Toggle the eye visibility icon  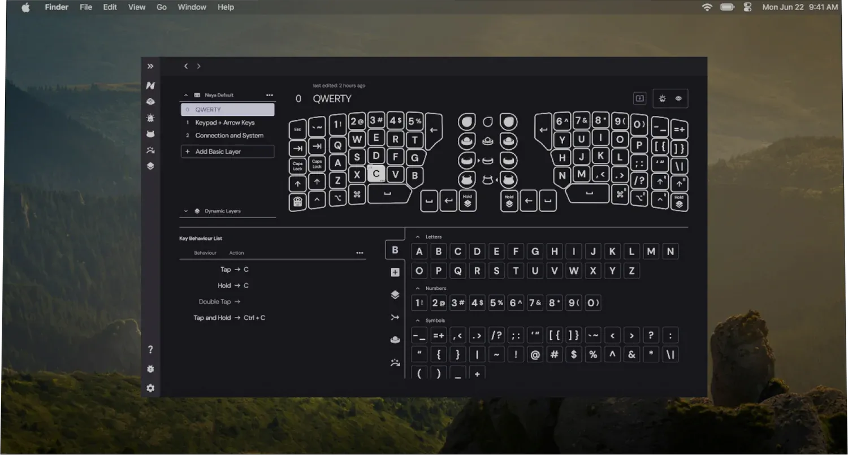click(678, 98)
